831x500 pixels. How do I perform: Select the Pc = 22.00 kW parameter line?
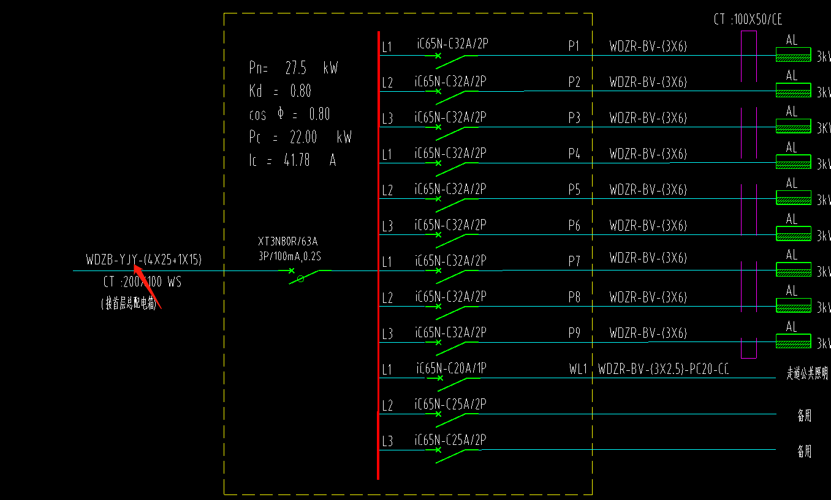point(300,137)
